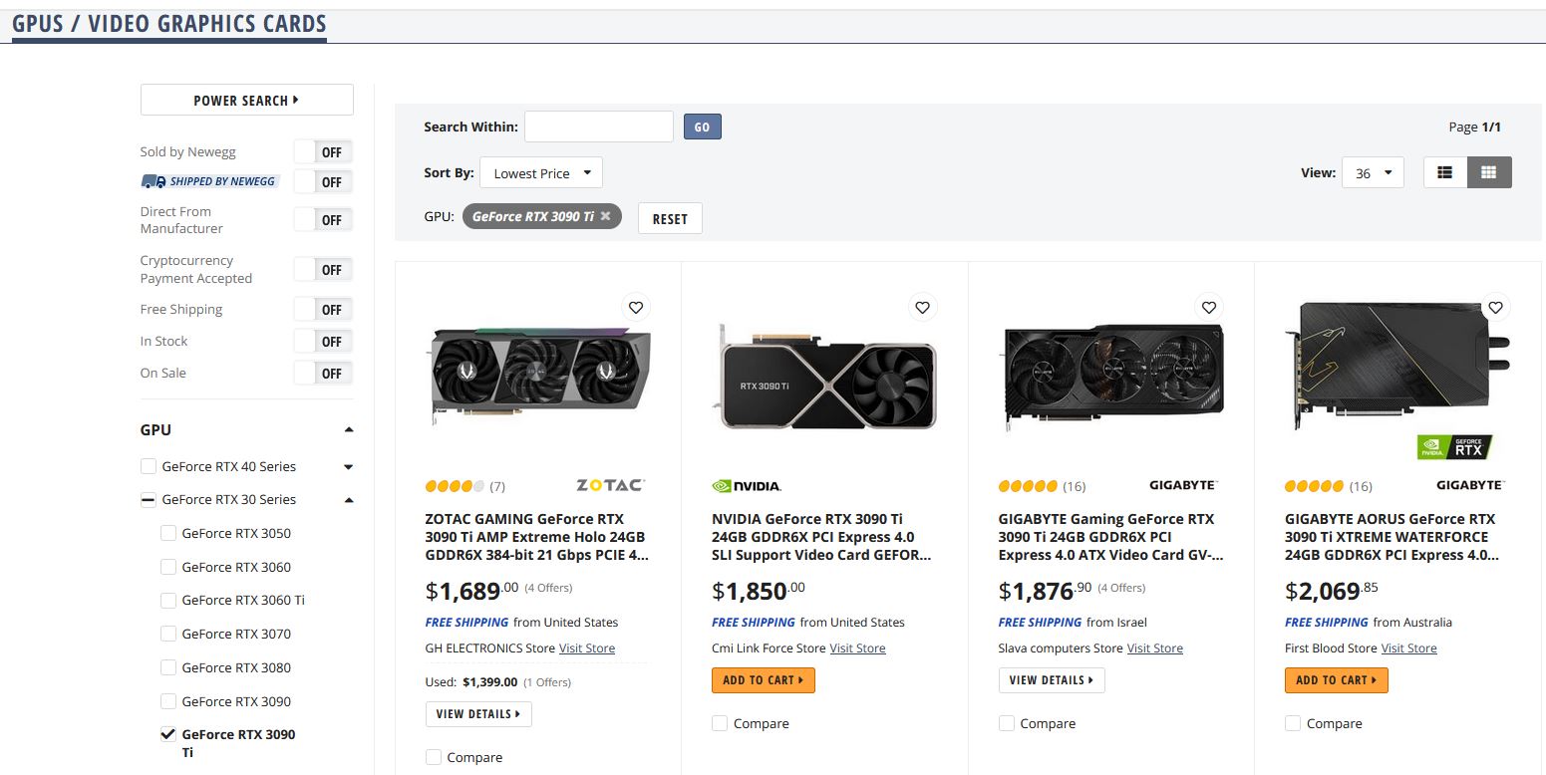Collapse the GPU filter section
This screenshot has width=1546, height=775.
tap(349, 430)
